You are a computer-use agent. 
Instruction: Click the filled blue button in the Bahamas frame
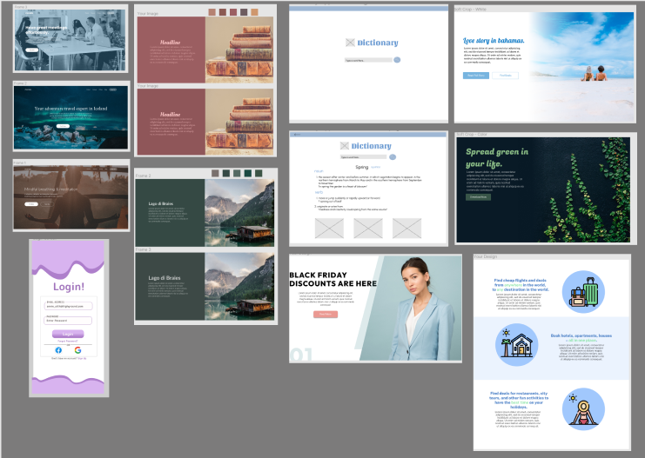tap(476, 76)
